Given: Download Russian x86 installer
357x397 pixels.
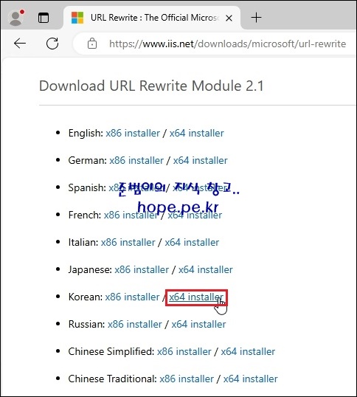Looking at the screenshot, I should 134,325.
